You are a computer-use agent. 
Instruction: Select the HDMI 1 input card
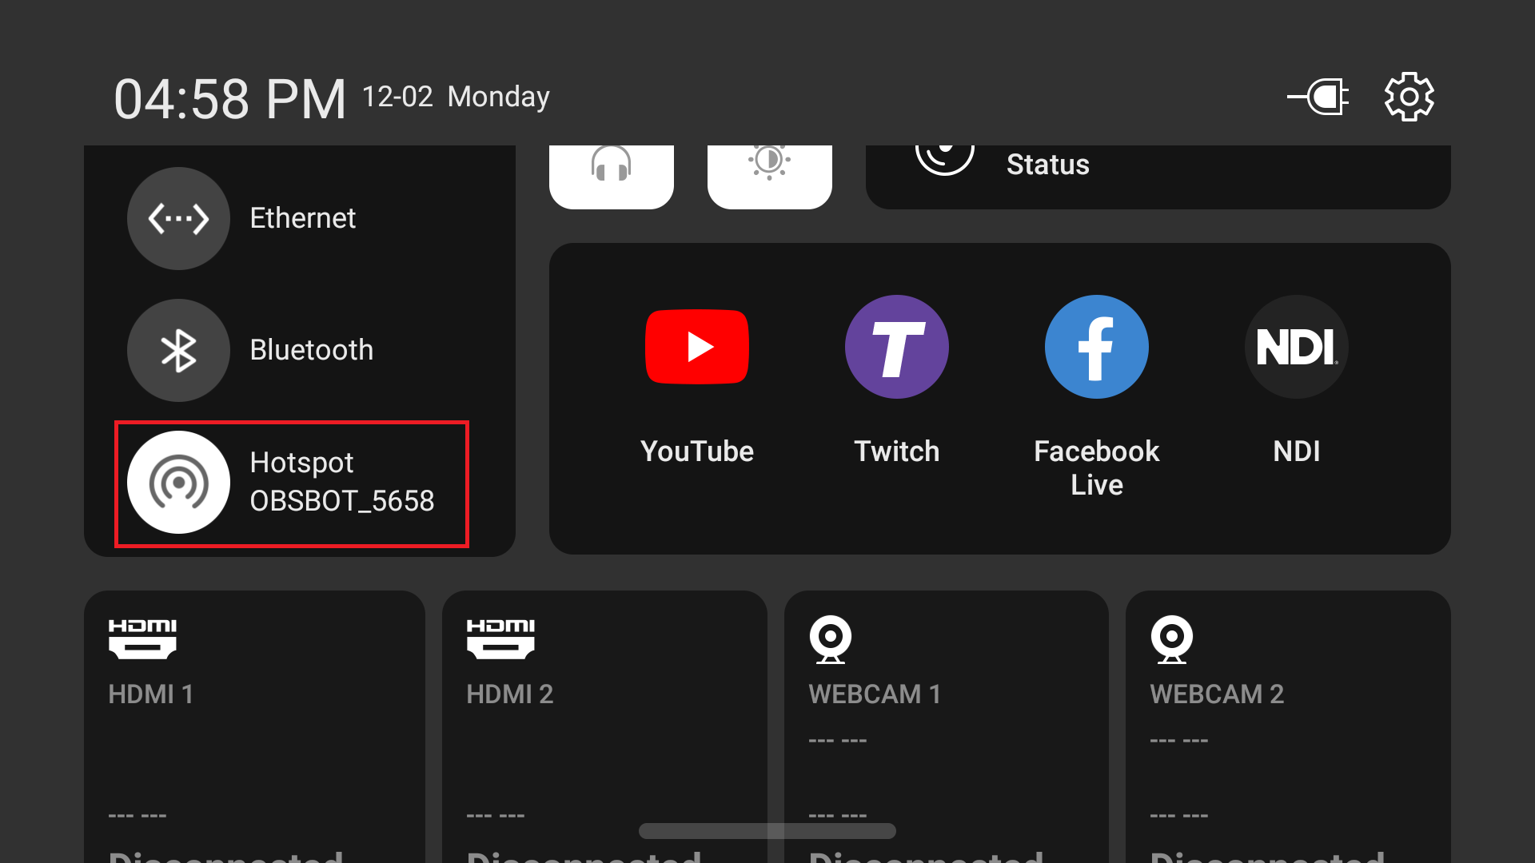(254, 726)
